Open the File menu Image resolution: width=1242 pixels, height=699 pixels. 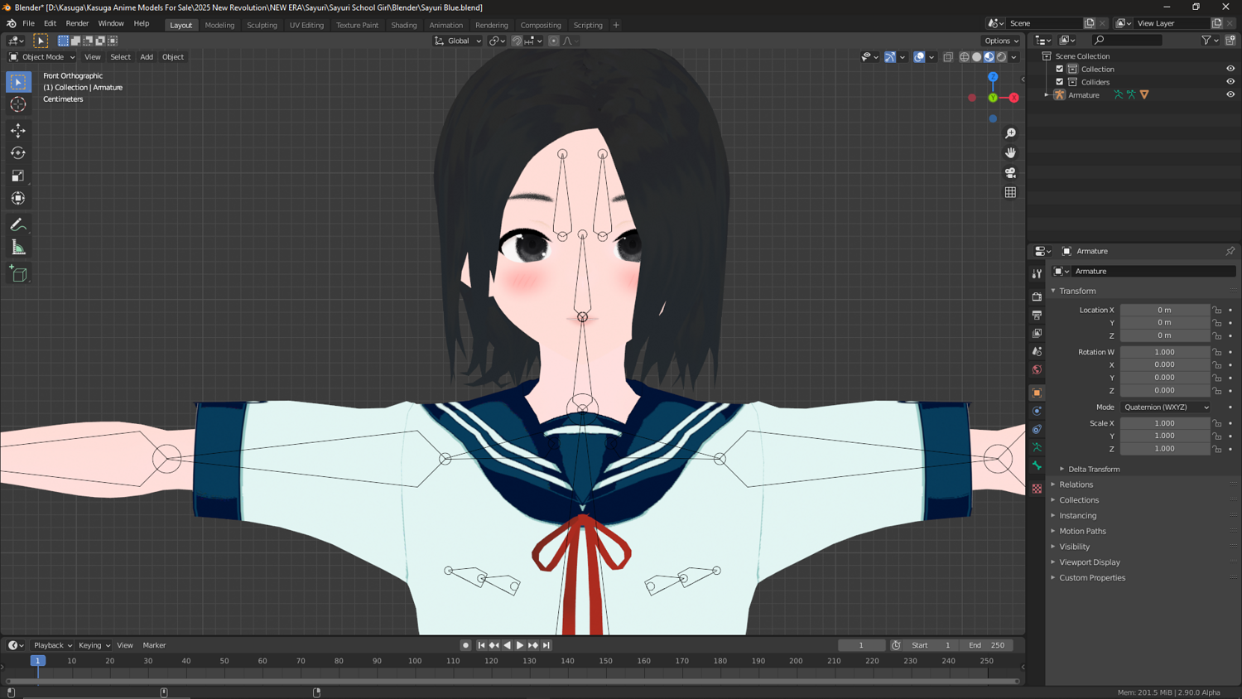point(28,23)
